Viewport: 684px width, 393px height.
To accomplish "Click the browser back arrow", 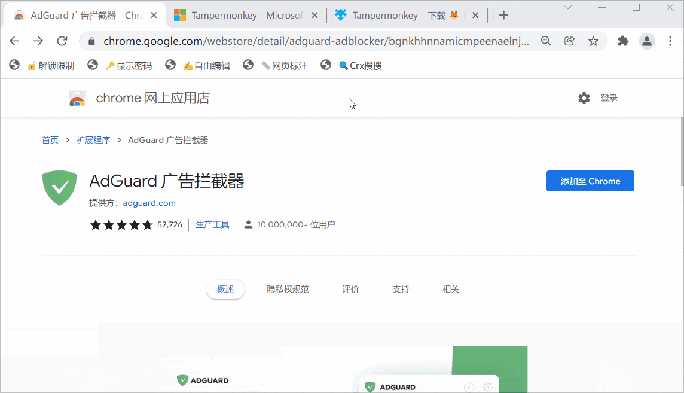I will point(15,41).
